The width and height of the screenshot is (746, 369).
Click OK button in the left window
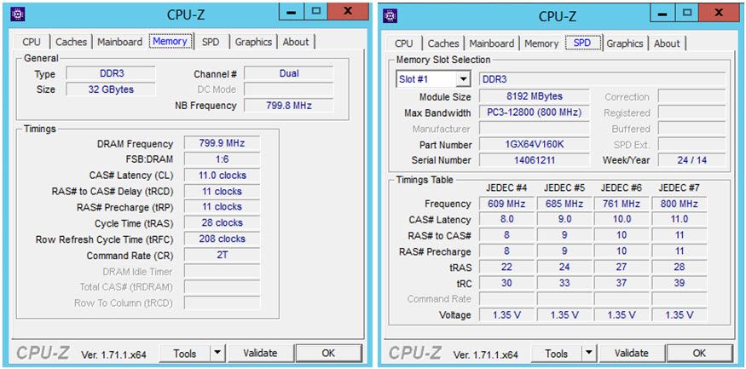(x=328, y=354)
